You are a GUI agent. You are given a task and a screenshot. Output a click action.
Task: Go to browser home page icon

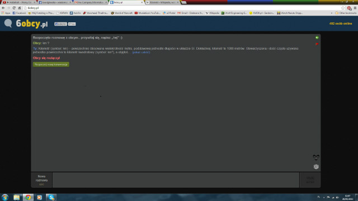pos(20,8)
